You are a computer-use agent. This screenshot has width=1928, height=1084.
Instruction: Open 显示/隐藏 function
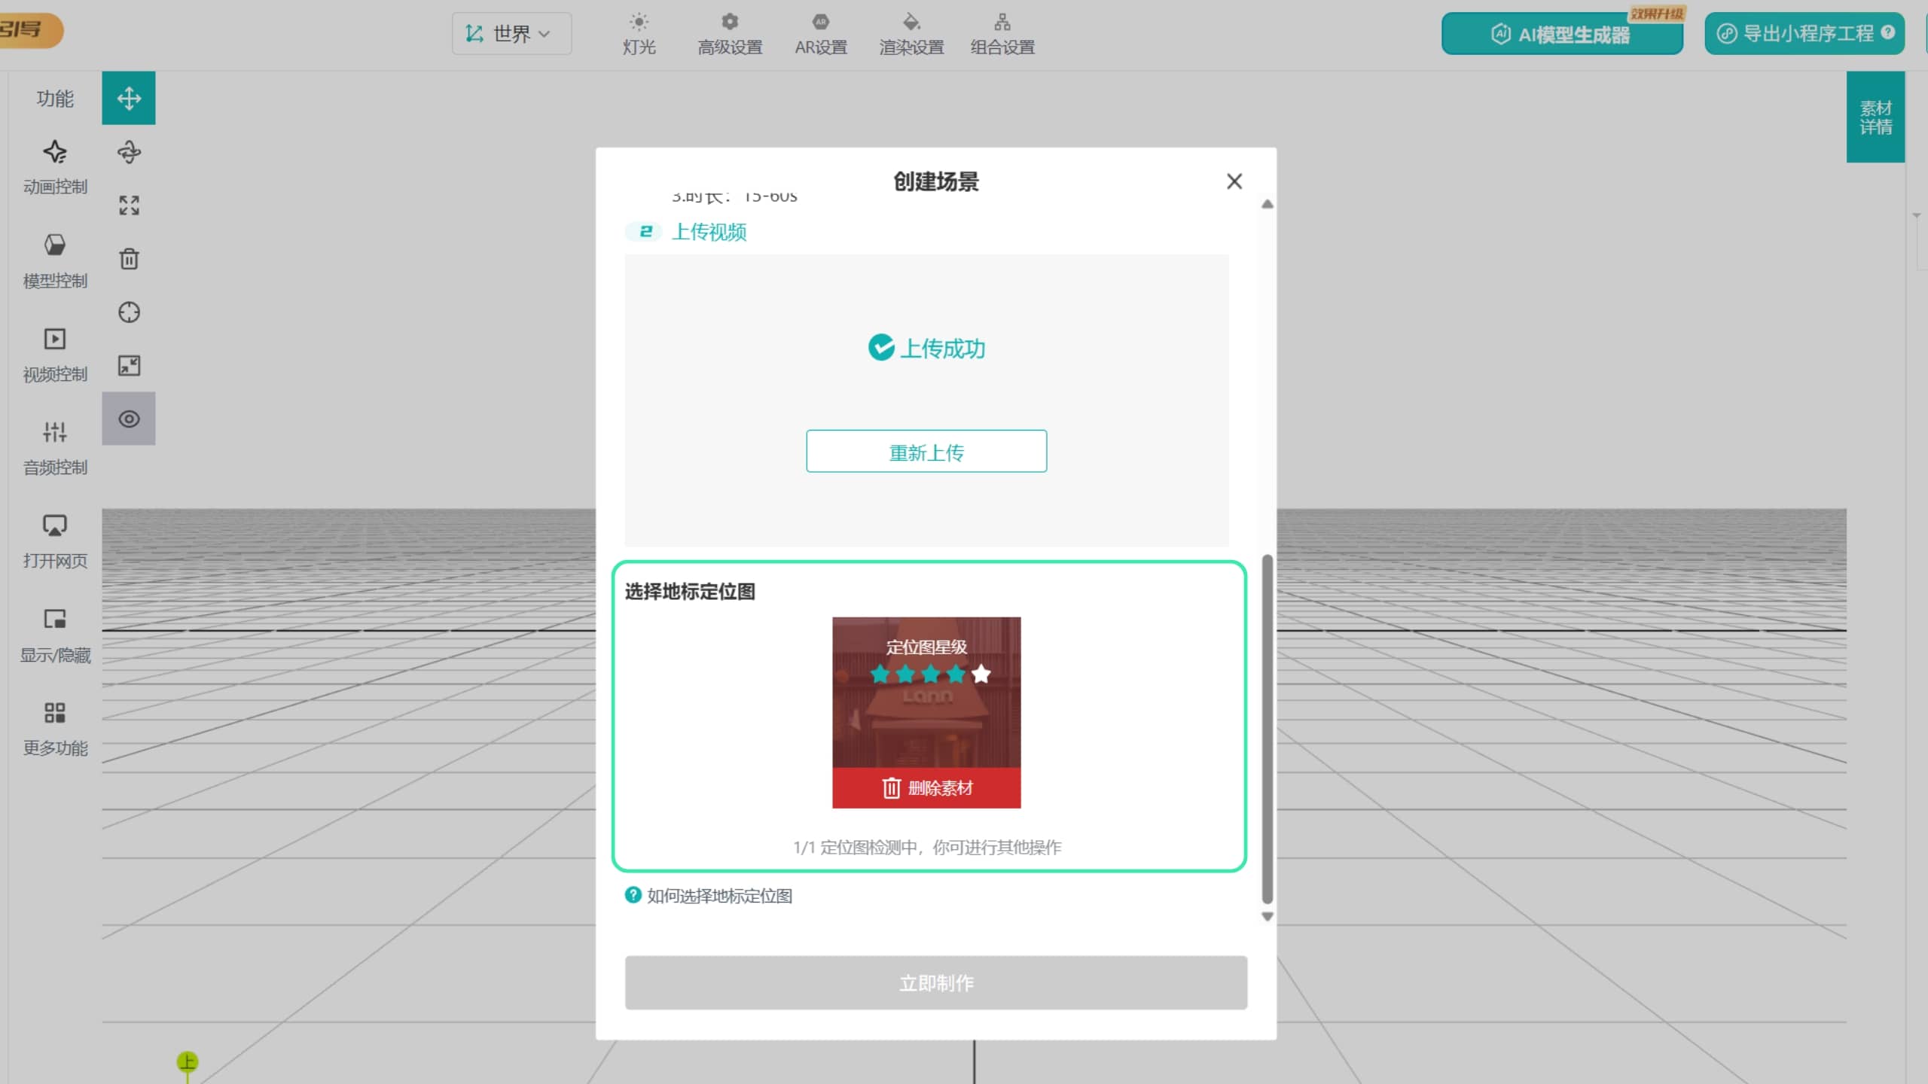(55, 636)
